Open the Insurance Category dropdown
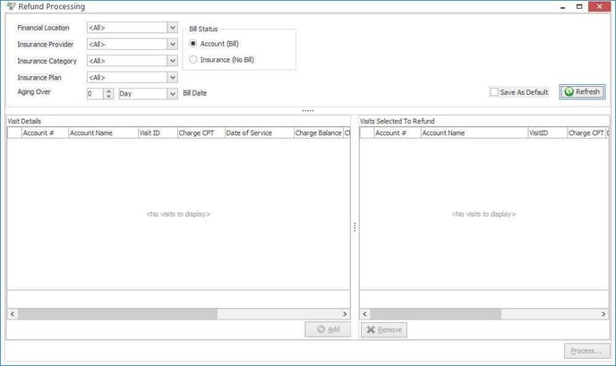The width and height of the screenshot is (616, 366). click(x=172, y=61)
